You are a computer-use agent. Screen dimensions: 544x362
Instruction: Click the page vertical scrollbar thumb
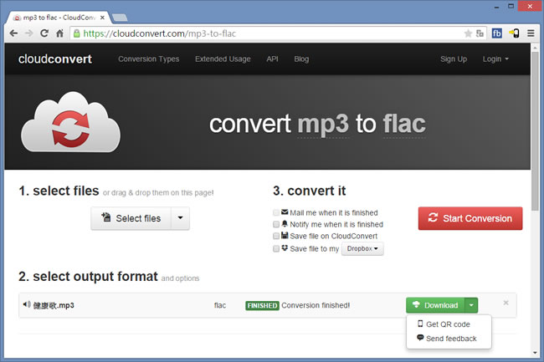[535, 130]
